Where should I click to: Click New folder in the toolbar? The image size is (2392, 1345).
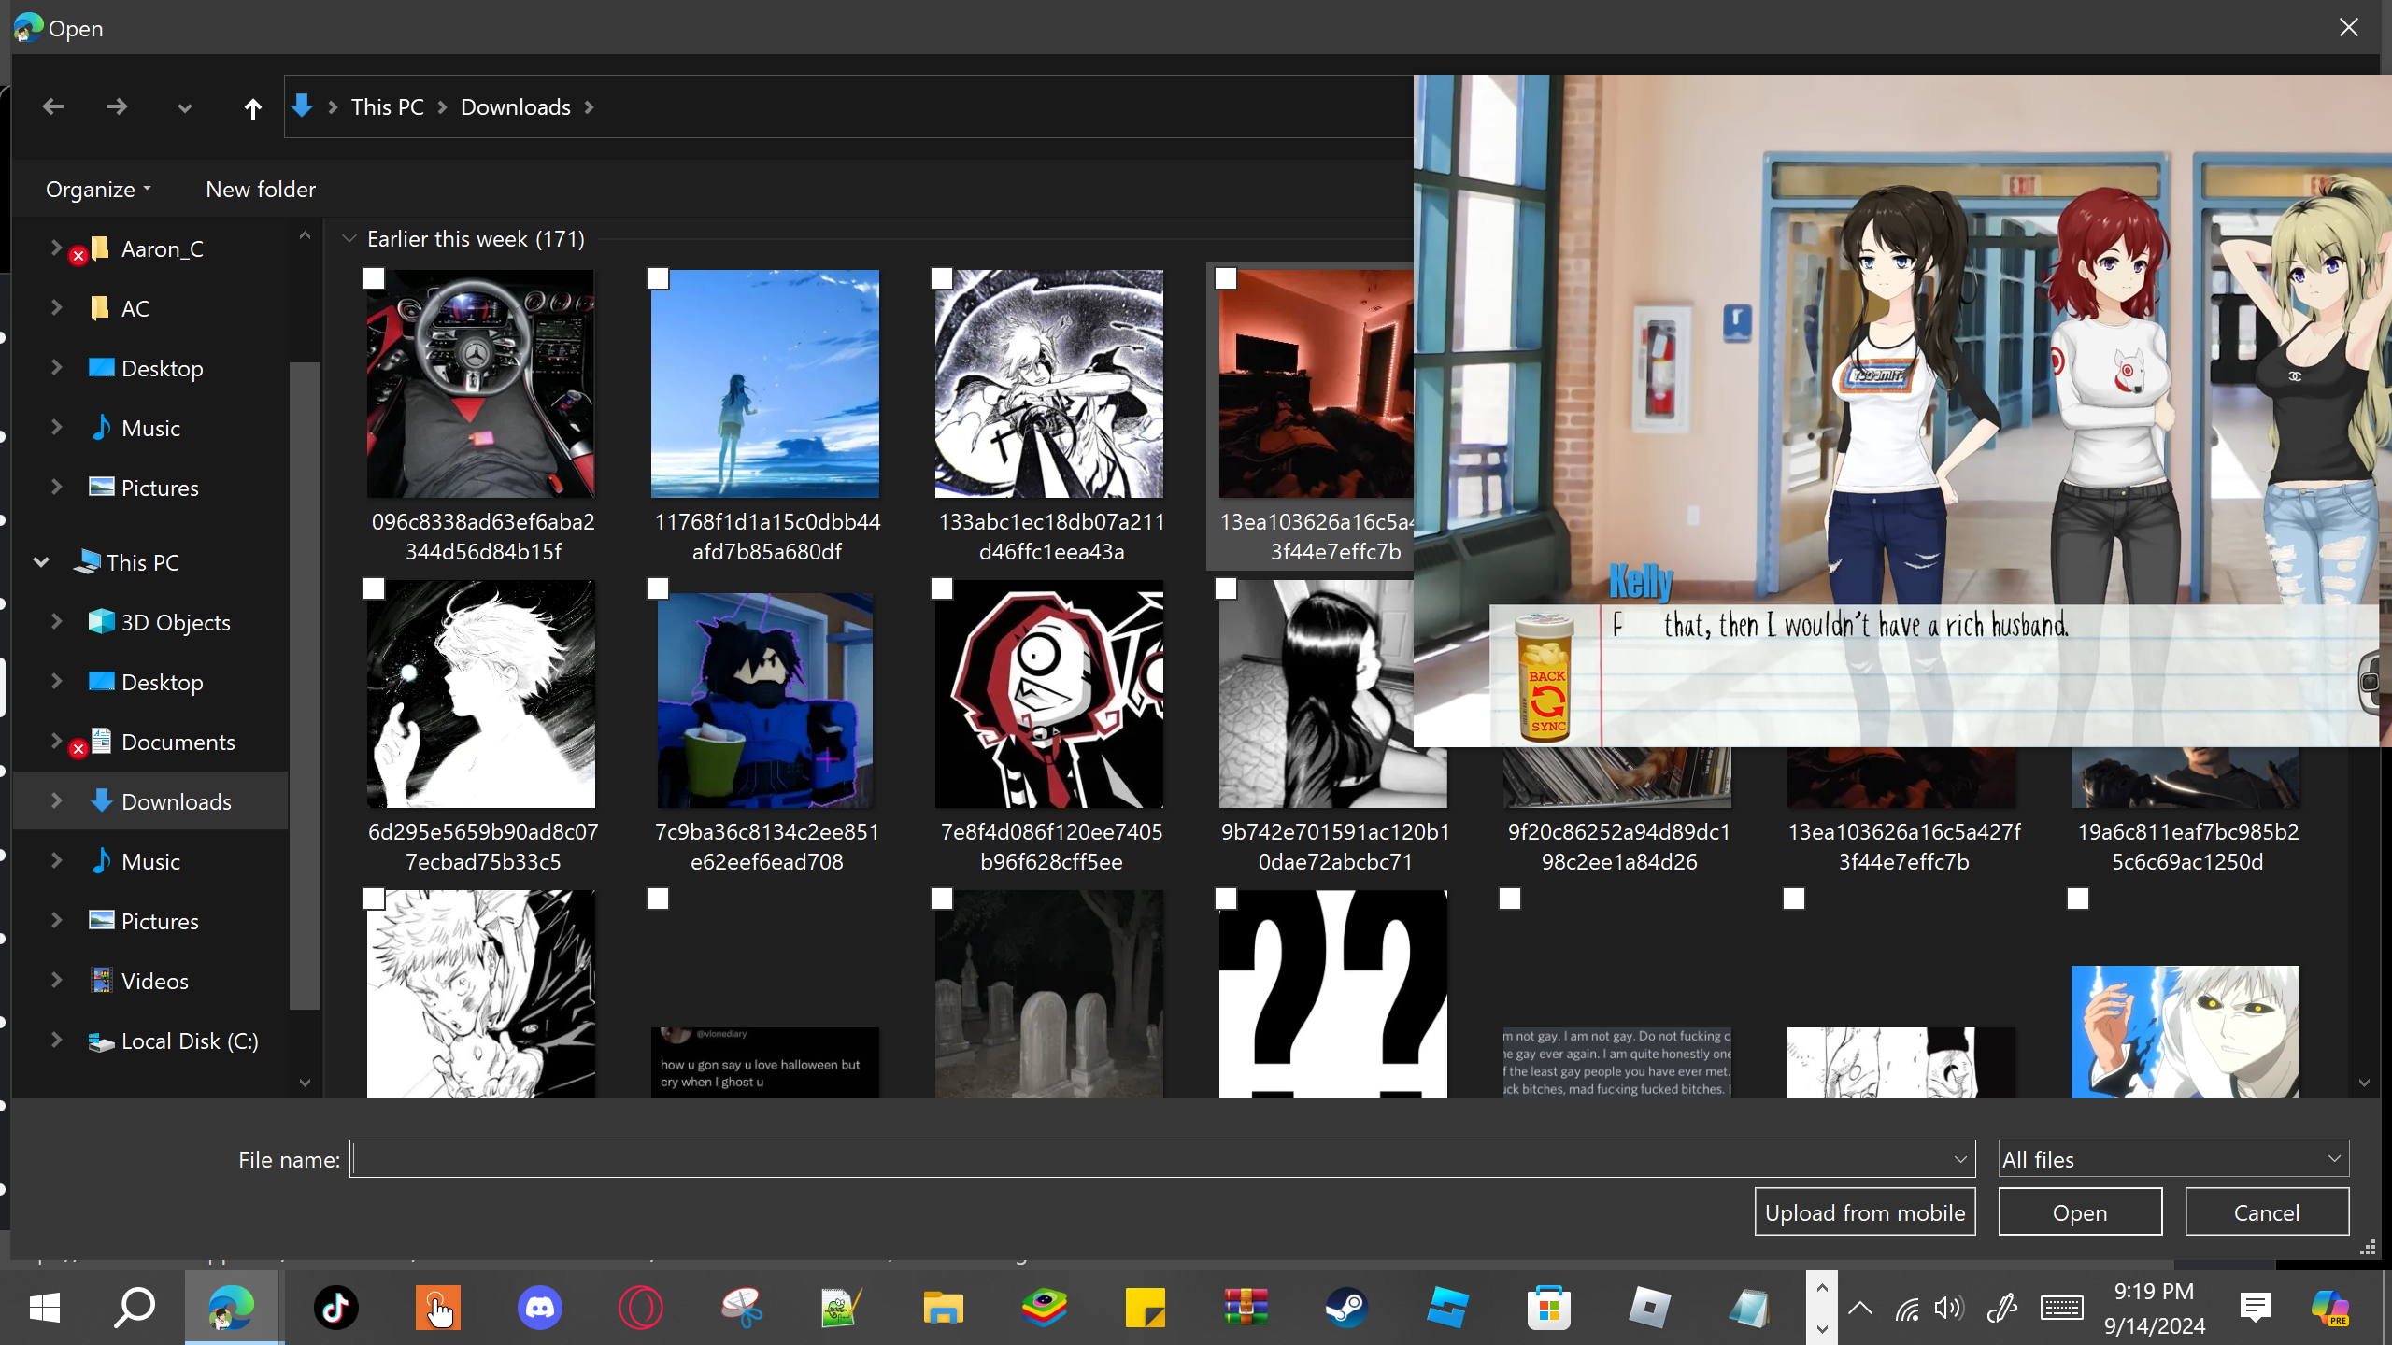[261, 190]
